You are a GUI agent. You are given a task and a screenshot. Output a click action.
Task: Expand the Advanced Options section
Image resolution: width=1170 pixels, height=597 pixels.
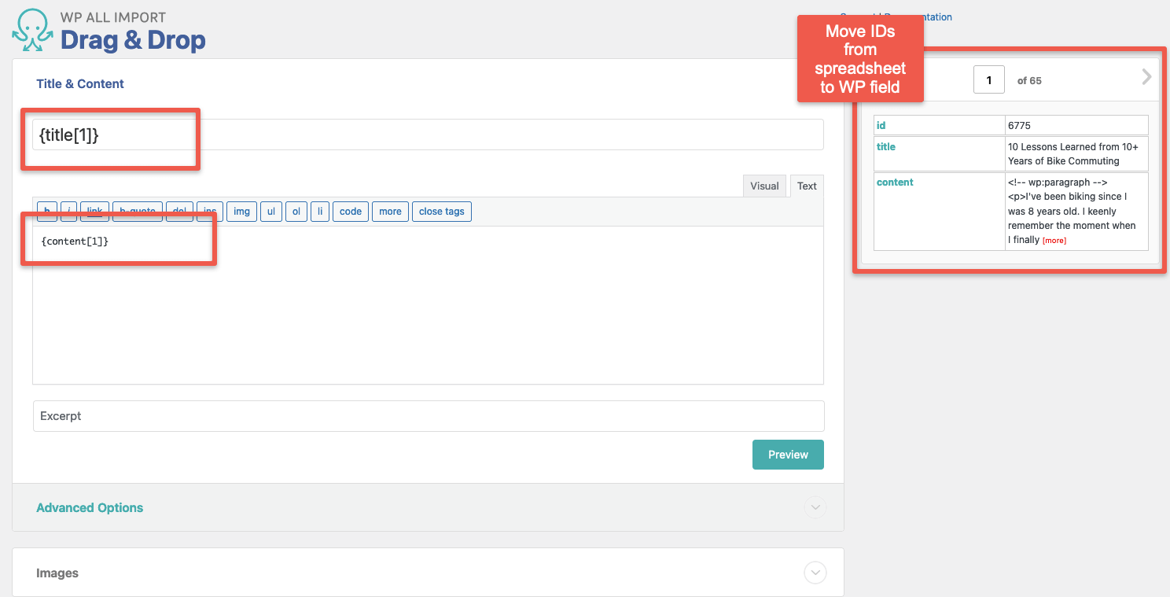[x=815, y=507]
